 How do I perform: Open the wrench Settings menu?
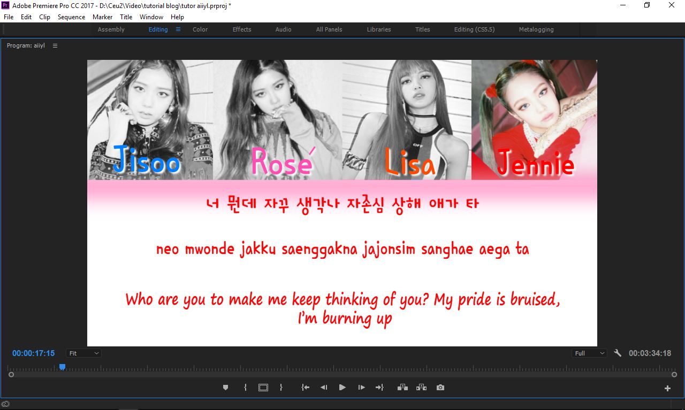(618, 353)
